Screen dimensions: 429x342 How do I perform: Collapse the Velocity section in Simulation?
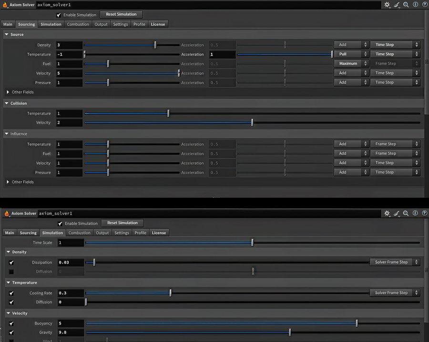[x=8, y=313]
